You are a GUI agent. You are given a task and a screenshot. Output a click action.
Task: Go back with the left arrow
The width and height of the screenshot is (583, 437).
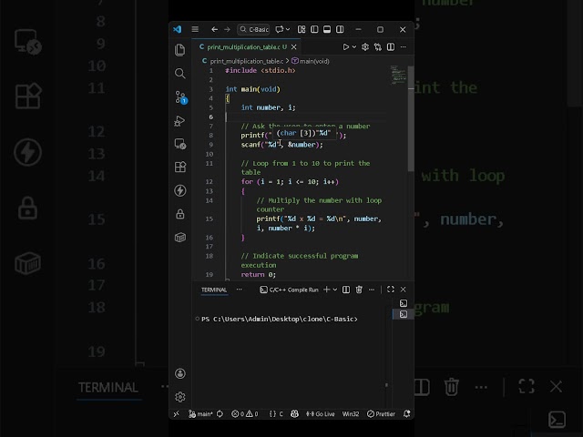(215, 29)
